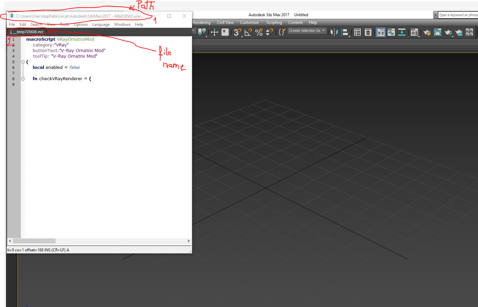Open Search menu in script editor
This screenshot has height=307, width=478.
(x=36, y=25)
